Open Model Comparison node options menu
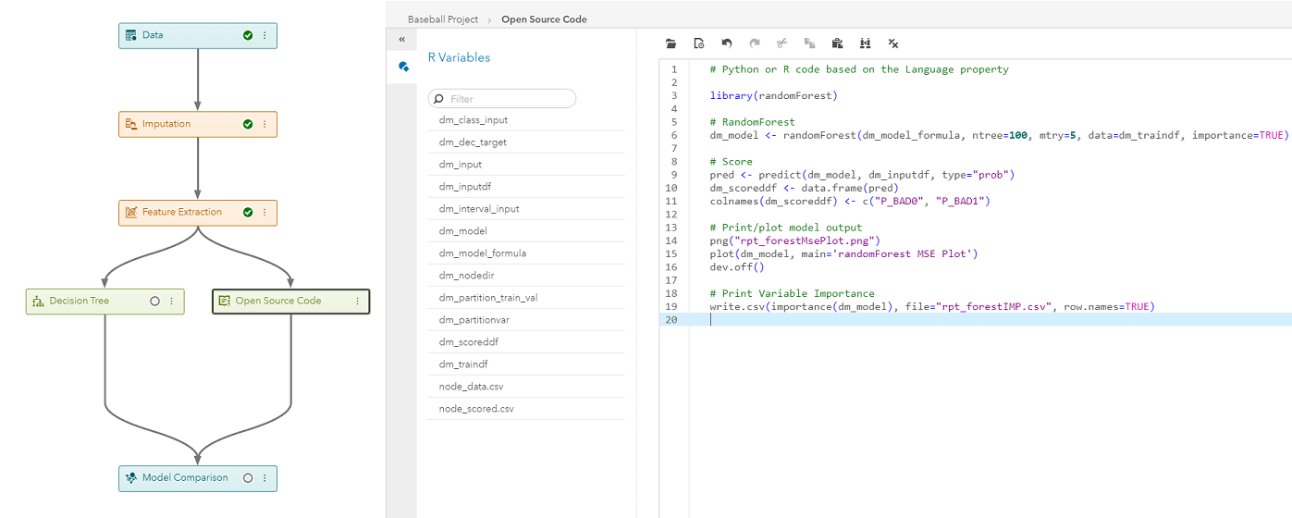The width and height of the screenshot is (1292, 518). click(265, 478)
